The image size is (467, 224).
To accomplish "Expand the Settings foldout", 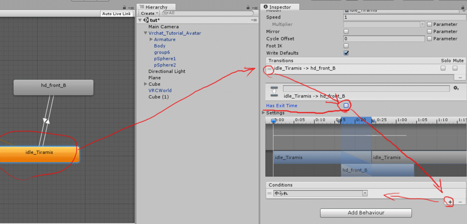I will (x=263, y=113).
